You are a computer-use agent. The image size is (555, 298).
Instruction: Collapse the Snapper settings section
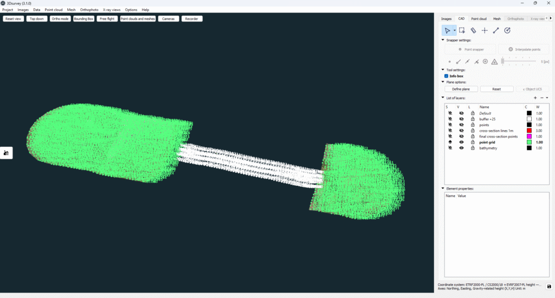tap(443, 40)
